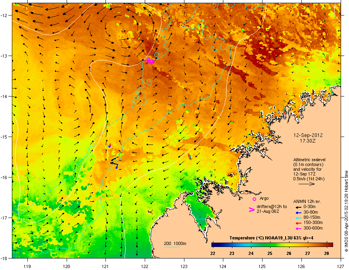Click the '300-600m' depth label
Viewport: 349px width, 270px height.
[313, 228]
